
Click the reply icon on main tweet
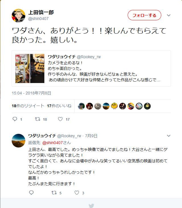click(15, 119)
